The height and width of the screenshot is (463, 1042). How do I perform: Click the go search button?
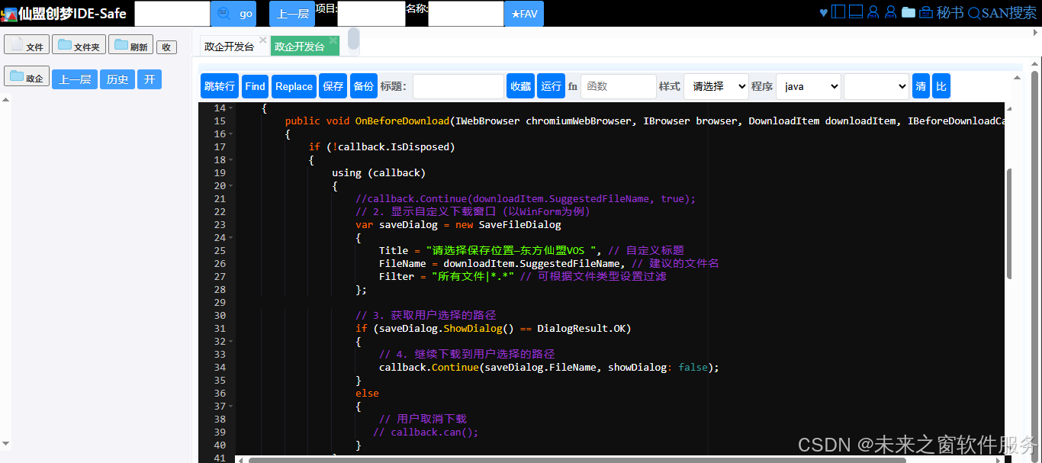[x=233, y=14]
